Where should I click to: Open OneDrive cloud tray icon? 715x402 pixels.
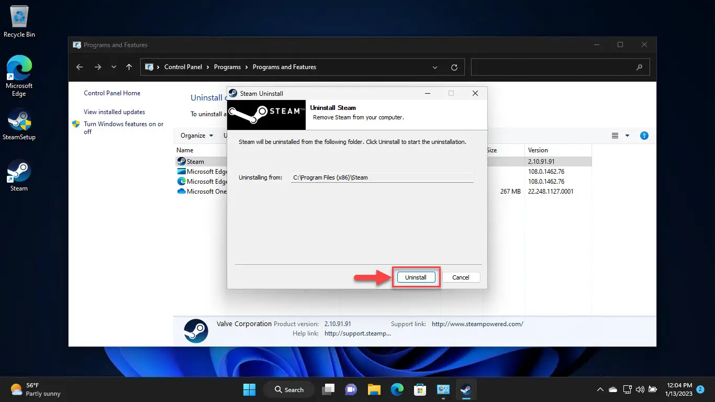click(x=613, y=389)
